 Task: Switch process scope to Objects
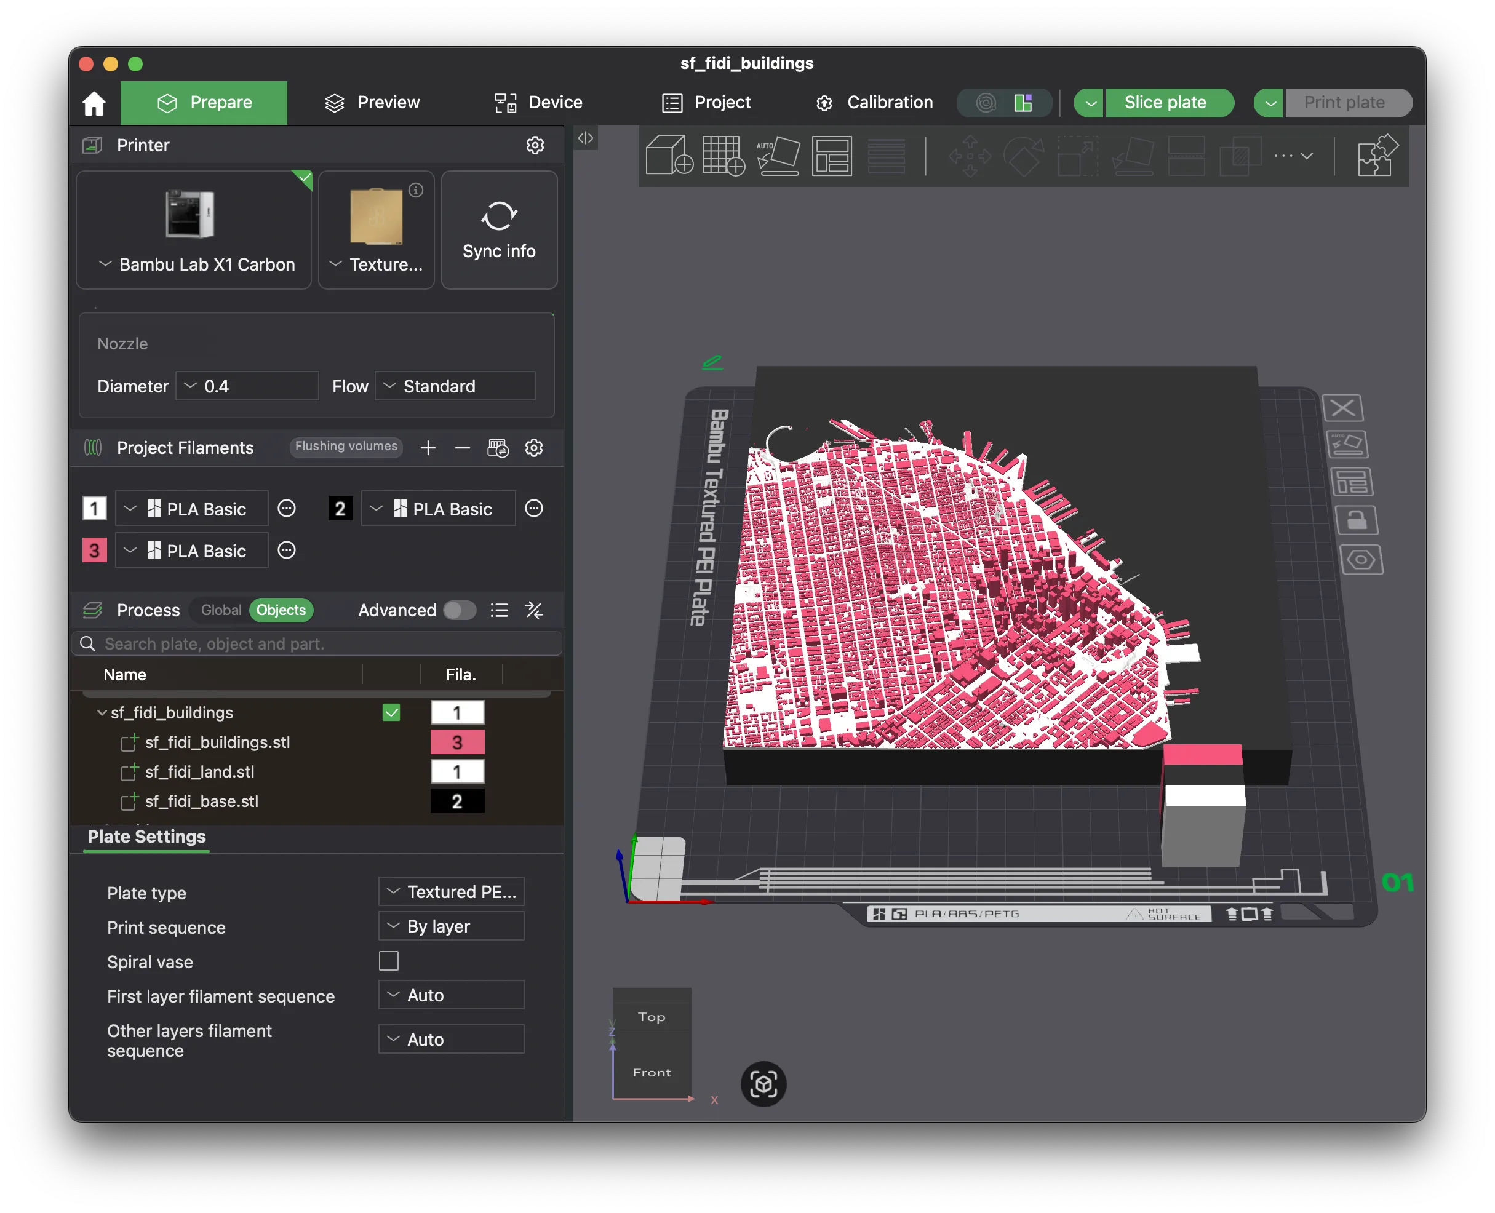pos(281,610)
